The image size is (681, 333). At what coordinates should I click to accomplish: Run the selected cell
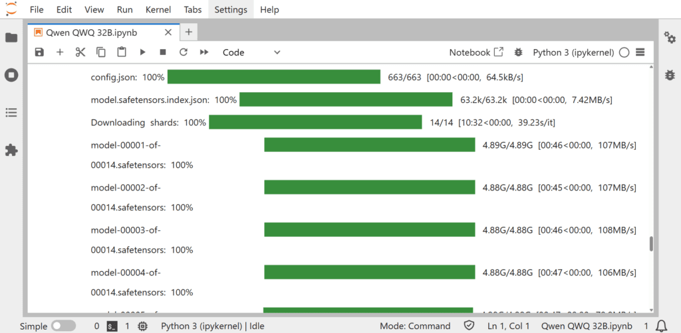pyautogui.click(x=142, y=52)
